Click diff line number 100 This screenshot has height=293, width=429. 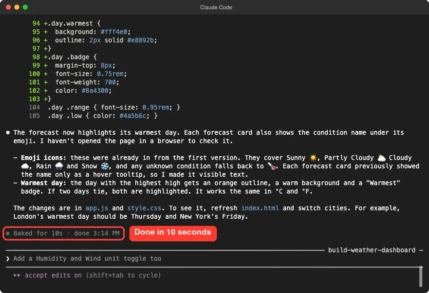click(34, 74)
